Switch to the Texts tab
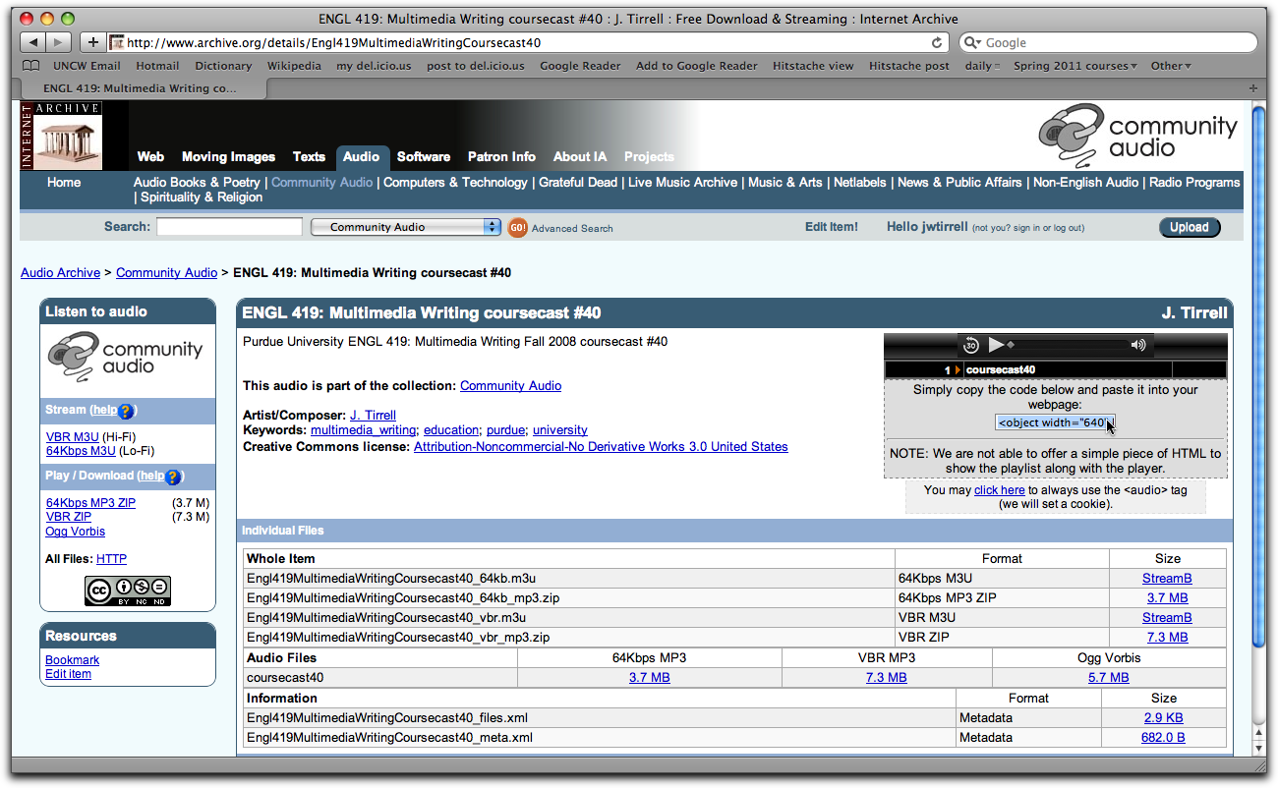Image resolution: width=1278 pixels, height=788 pixels. coord(309,156)
